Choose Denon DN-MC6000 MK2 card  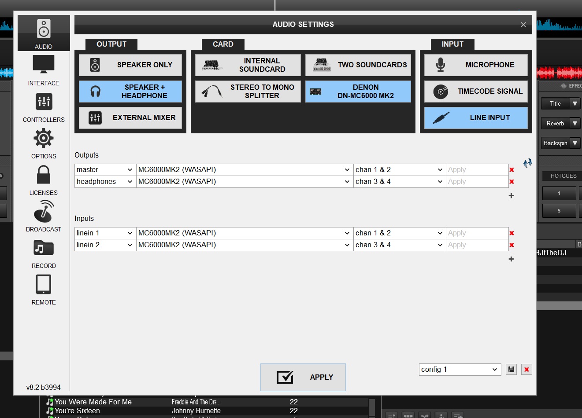tap(358, 92)
